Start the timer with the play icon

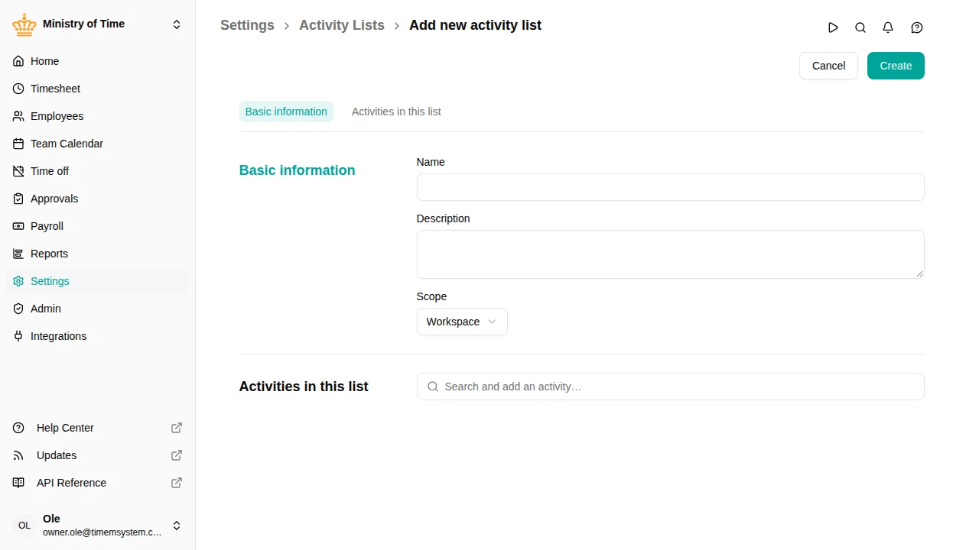(x=833, y=27)
